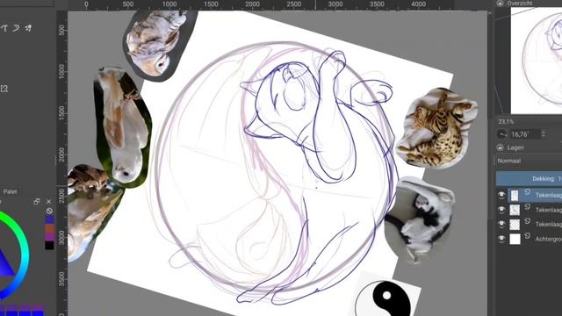Click the Overzicht canvas preview thumbnail
The image size is (562, 316).
click(x=537, y=61)
